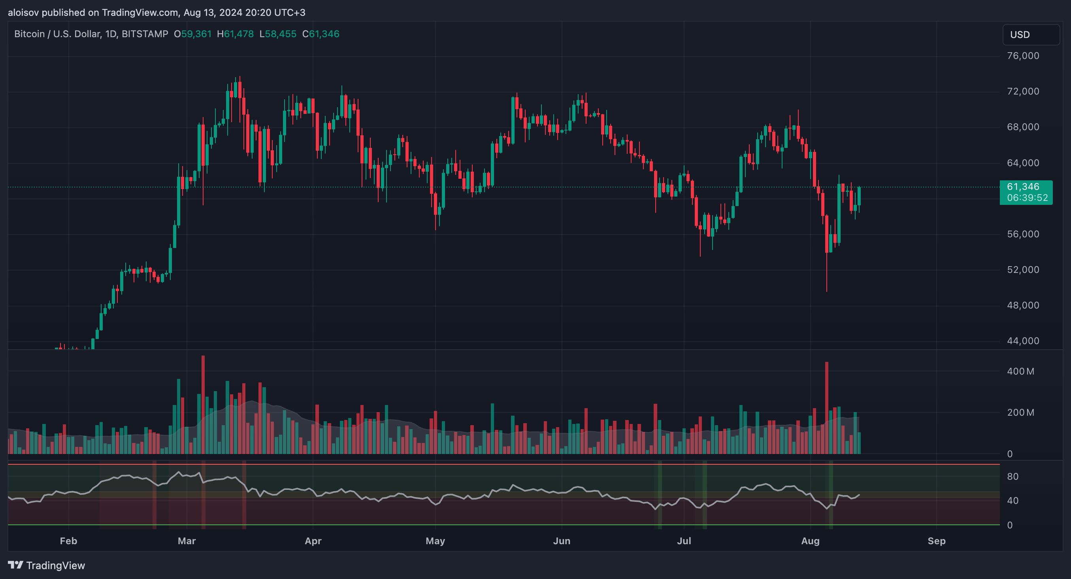Click the Aug label on time axis

[x=810, y=541]
